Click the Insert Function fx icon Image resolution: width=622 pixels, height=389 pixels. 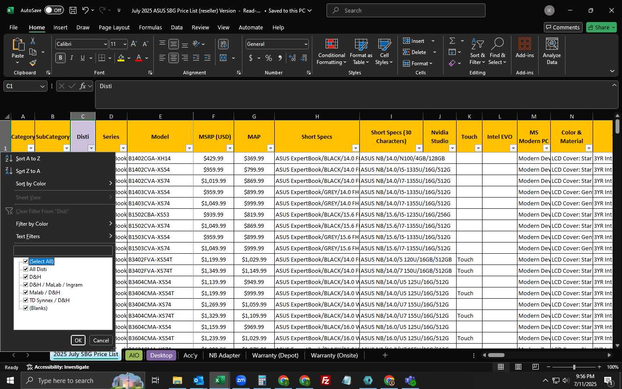pyautogui.click(x=83, y=86)
